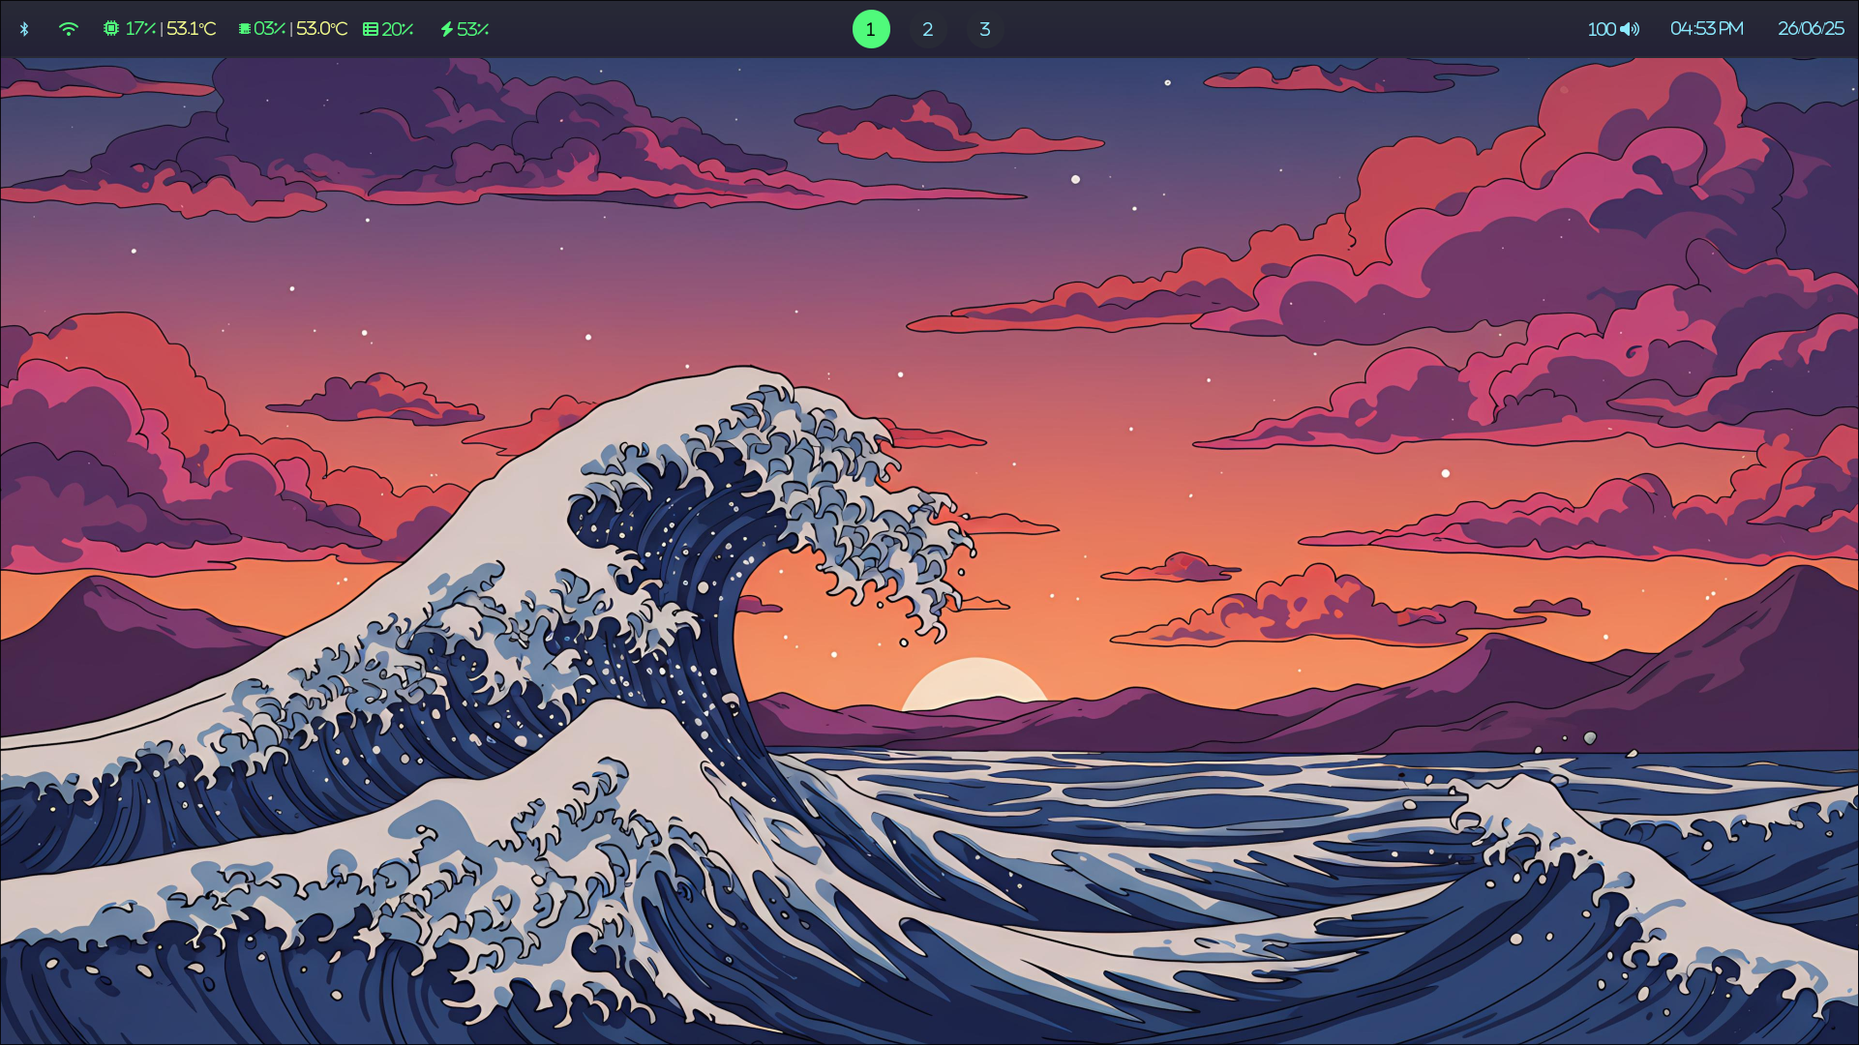Click the clock showing 04:53 PM

point(1705,28)
